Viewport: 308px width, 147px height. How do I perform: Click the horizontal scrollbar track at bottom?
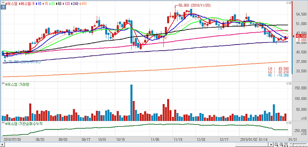point(136,145)
